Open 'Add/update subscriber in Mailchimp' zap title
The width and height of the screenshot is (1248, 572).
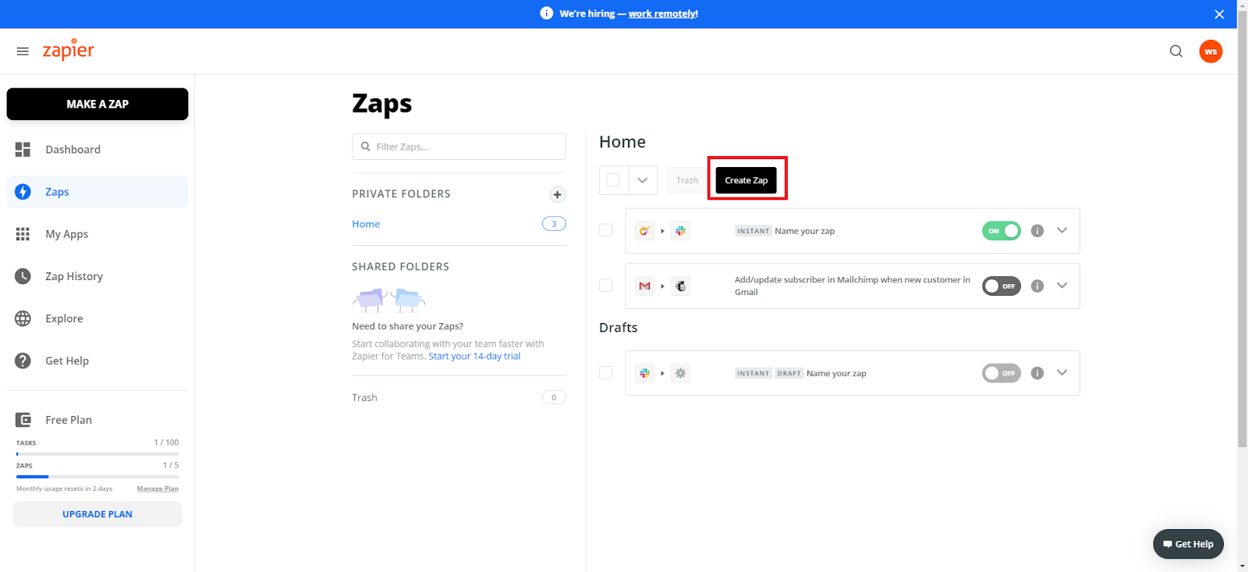853,286
